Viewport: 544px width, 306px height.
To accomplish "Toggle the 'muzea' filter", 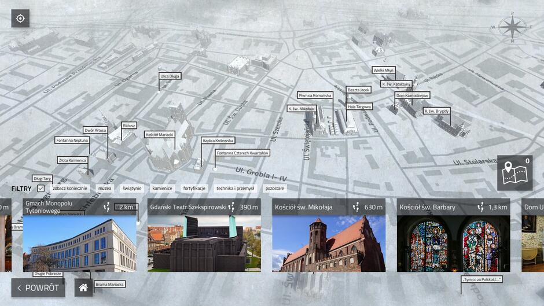I will coord(105,189).
